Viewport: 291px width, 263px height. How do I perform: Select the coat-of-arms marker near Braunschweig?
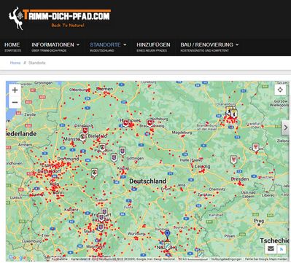pos(150,123)
